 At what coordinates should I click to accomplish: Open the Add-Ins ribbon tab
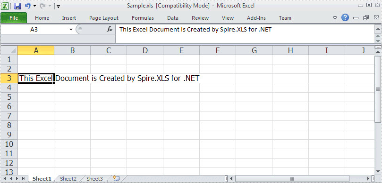(256, 18)
